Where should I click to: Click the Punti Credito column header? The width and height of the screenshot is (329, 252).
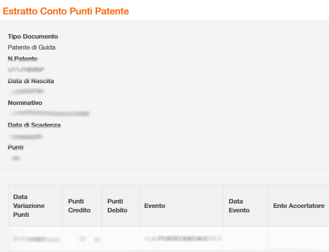click(x=79, y=206)
